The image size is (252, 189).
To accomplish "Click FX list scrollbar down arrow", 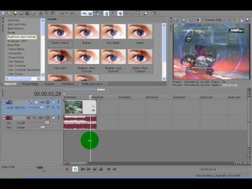I will tap(43, 75).
